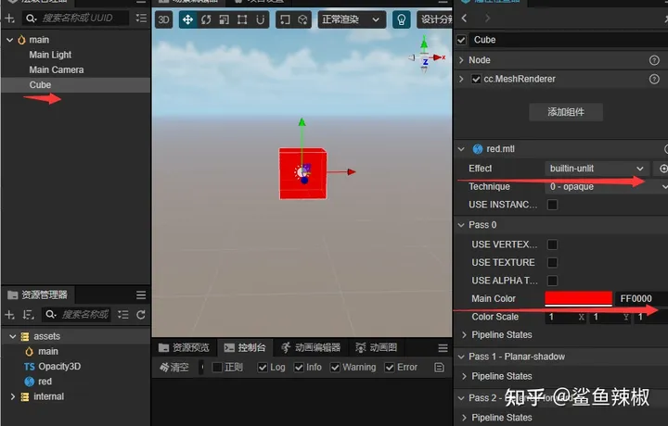
Task: Open help for cc.MeshRenderer component
Action: point(654,79)
